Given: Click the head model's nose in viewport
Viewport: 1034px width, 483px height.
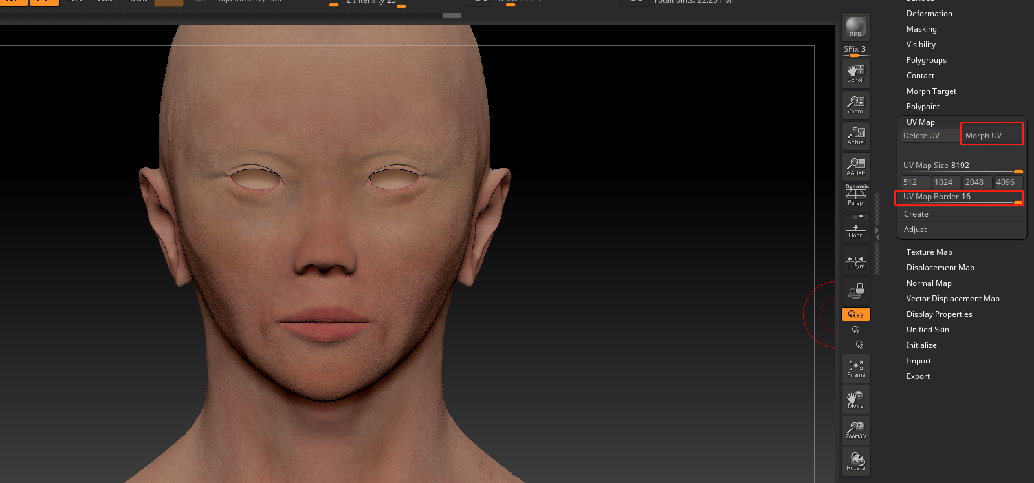Looking at the screenshot, I should (324, 248).
